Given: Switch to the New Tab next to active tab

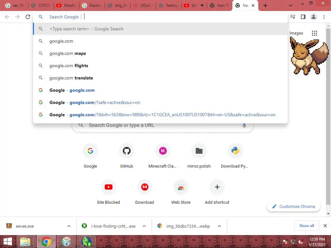Looking at the screenshot, I should coord(219,5).
